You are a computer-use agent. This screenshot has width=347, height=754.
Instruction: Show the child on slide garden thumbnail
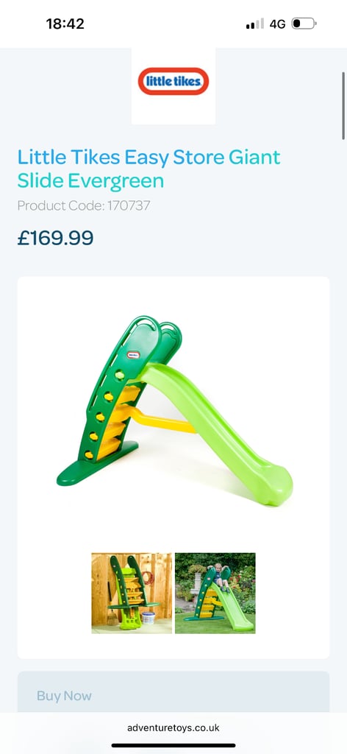coord(215,593)
